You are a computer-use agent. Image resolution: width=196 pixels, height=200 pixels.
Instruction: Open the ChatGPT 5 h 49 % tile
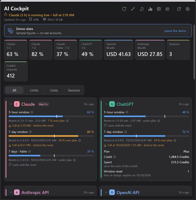91,50
